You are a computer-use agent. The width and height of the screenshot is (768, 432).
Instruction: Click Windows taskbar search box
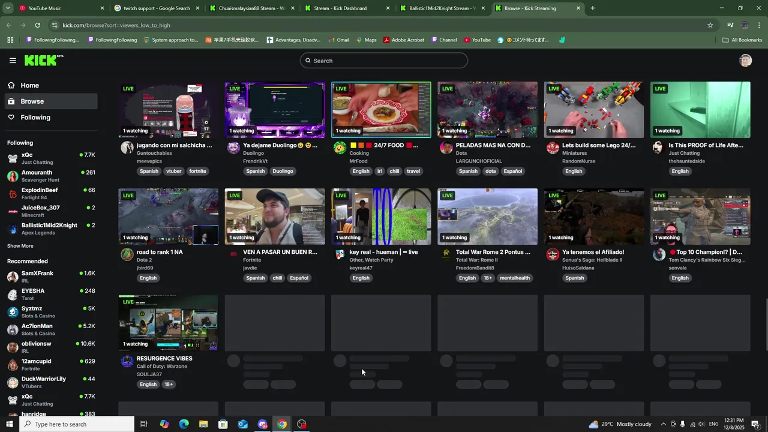[x=77, y=424]
